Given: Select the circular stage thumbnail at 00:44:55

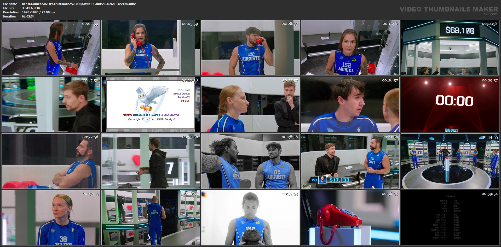Looking at the screenshot, I should 450,161.
